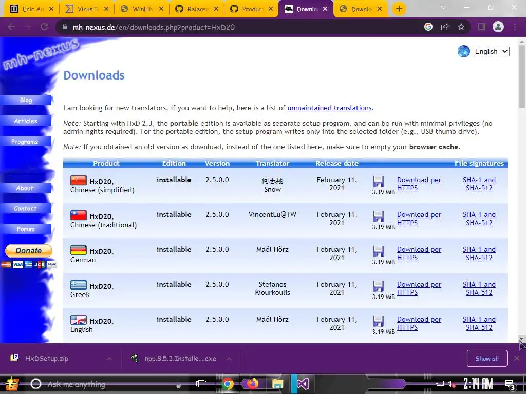
Task: Click the Google icon in address bar
Action: click(428, 27)
